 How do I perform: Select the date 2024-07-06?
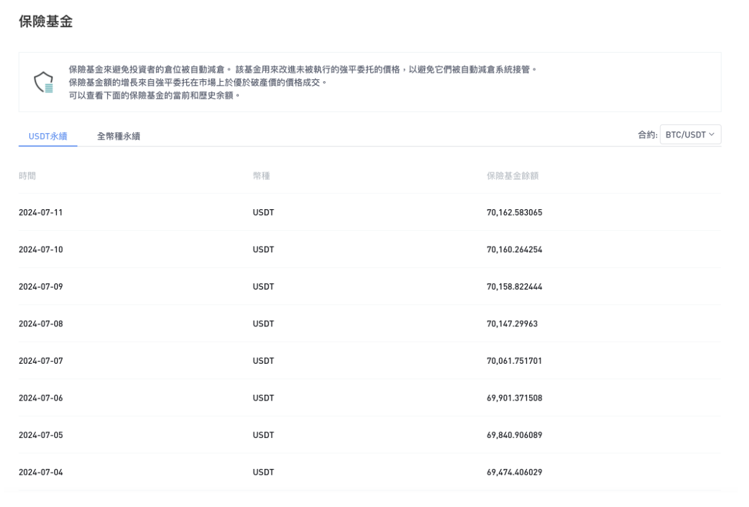click(x=41, y=398)
